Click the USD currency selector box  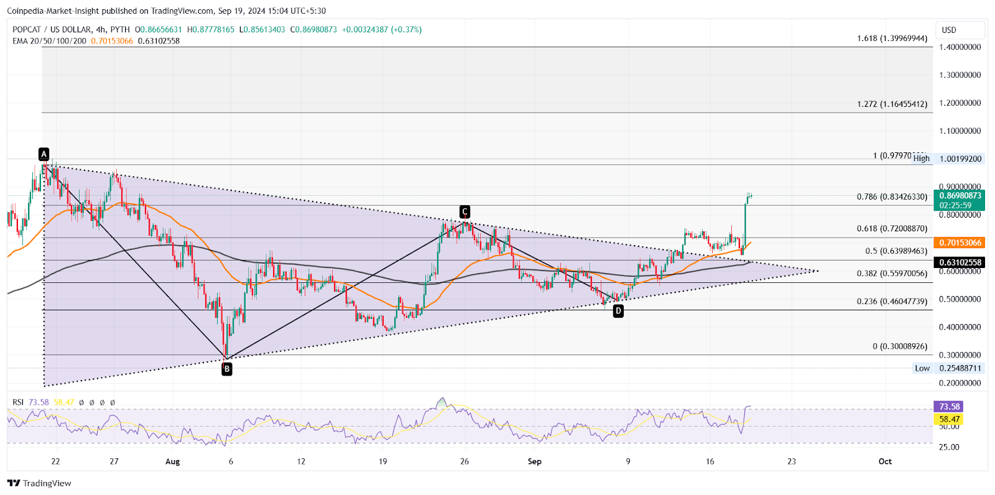click(961, 30)
